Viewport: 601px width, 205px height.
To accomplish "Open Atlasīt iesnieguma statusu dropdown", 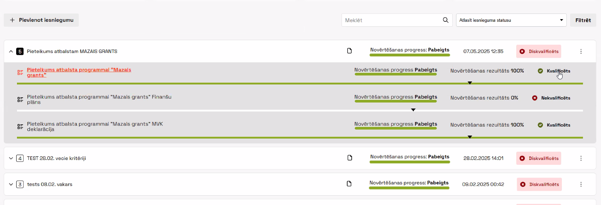I will point(511,20).
